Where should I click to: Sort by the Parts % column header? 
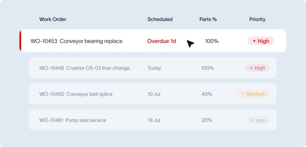click(208, 19)
